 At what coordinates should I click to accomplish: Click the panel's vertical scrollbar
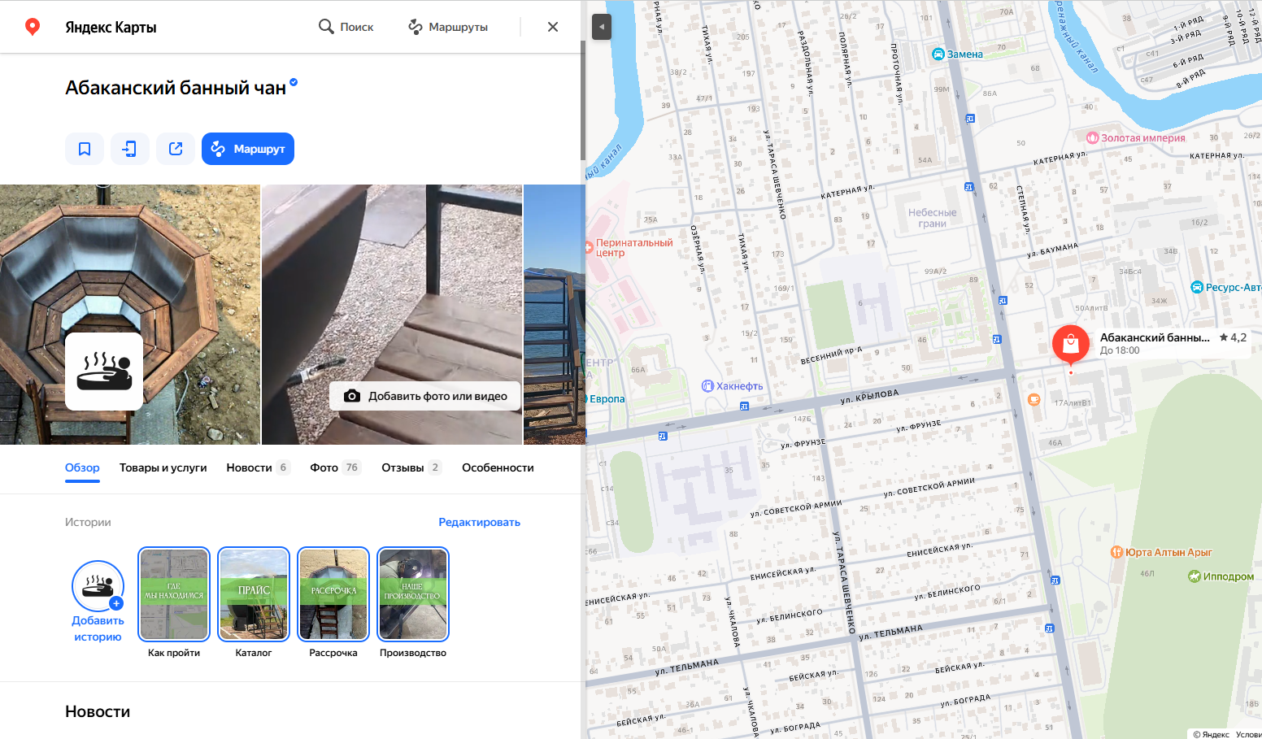click(x=582, y=99)
